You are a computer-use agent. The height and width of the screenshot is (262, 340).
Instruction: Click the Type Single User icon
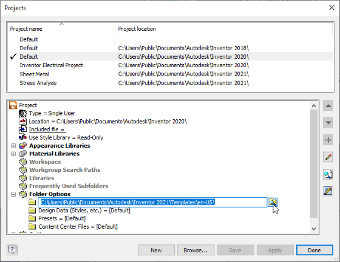click(23, 113)
